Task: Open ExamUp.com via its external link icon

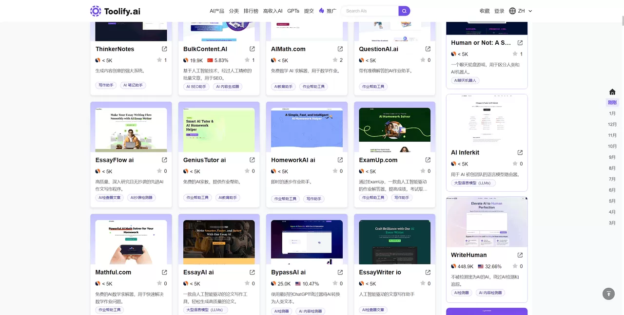Action: 428,160
